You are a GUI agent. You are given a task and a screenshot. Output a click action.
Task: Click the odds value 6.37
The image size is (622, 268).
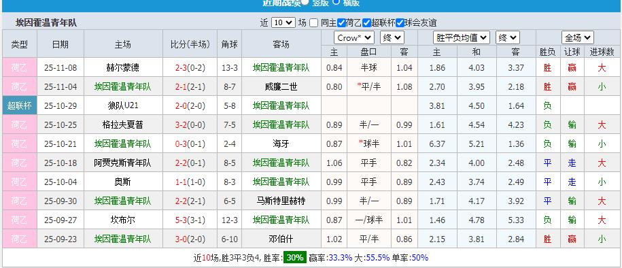437,144
